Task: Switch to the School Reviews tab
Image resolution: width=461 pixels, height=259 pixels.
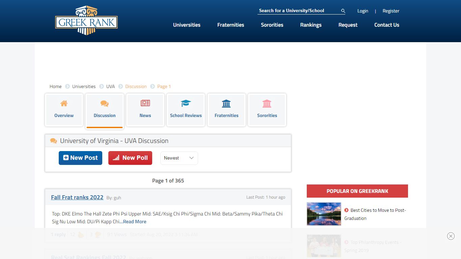Action: point(186,110)
